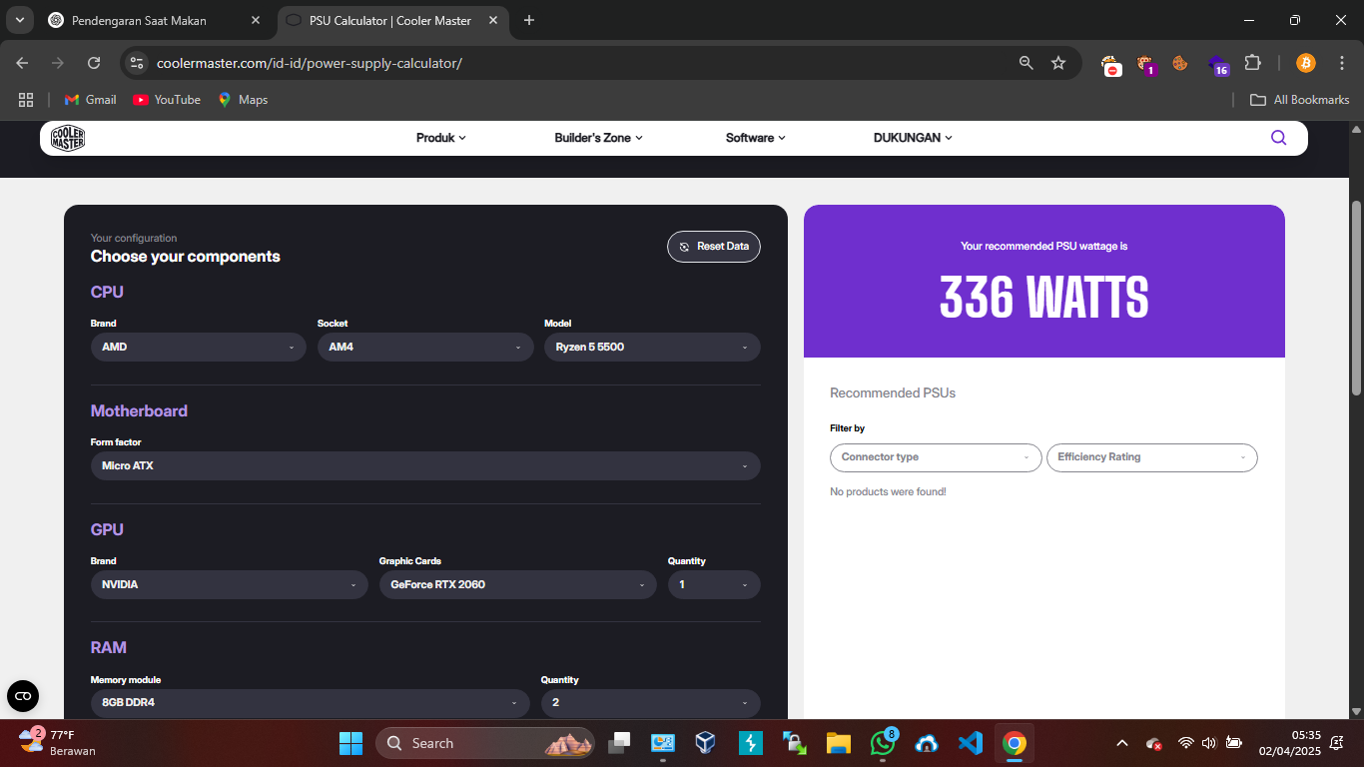Viewport: 1364px width, 767px height.
Task: Open a new browser tab
Action: pyautogui.click(x=529, y=20)
